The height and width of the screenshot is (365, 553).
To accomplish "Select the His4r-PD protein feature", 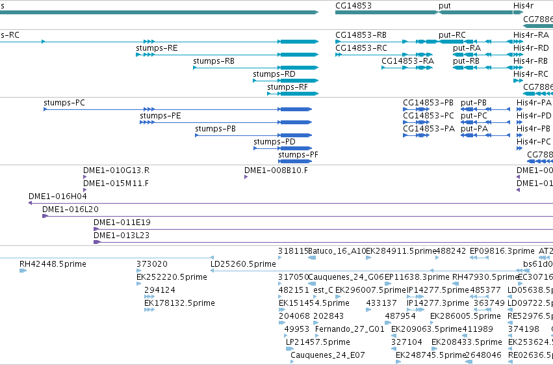I will pyautogui.click(x=519, y=122).
